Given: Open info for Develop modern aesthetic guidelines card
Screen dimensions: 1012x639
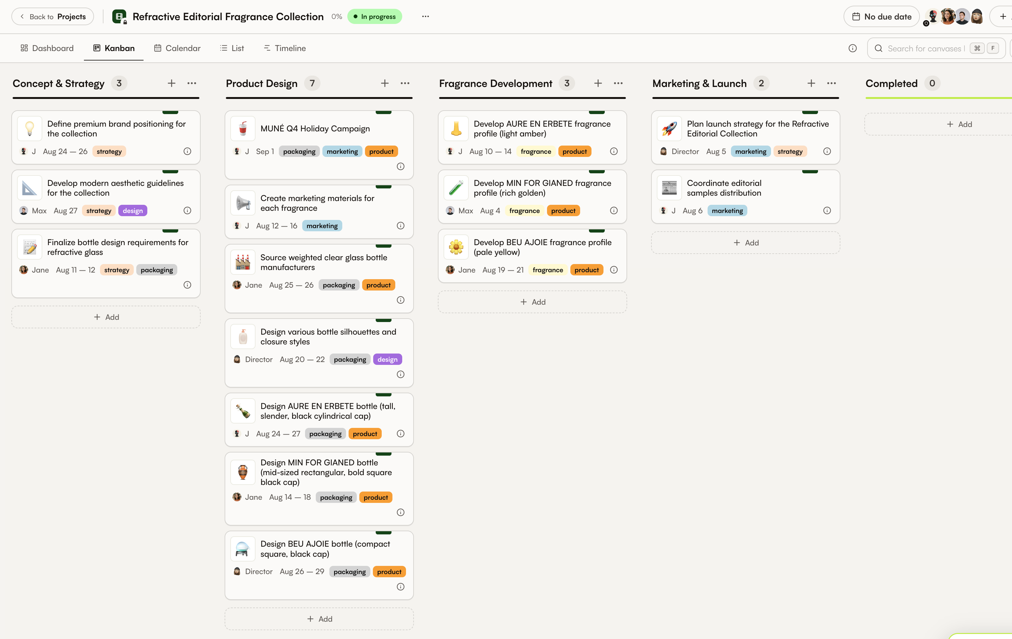Looking at the screenshot, I should (187, 210).
